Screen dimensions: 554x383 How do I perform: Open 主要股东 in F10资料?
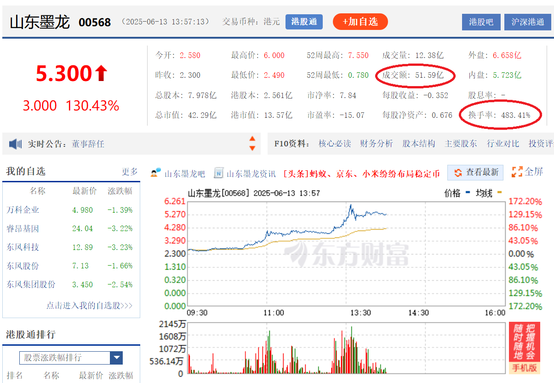(461, 144)
